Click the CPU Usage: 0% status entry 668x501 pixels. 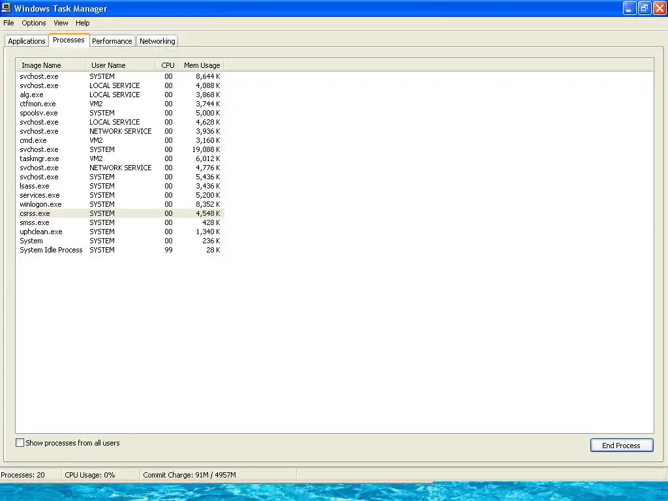90,475
